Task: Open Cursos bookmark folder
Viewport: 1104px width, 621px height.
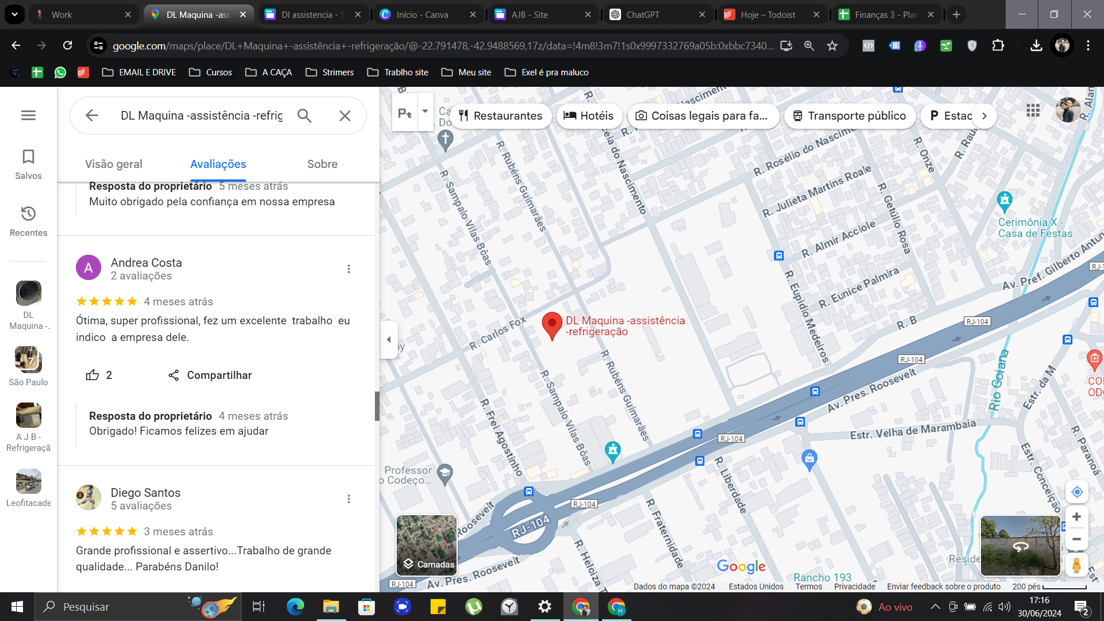Action: click(x=210, y=72)
